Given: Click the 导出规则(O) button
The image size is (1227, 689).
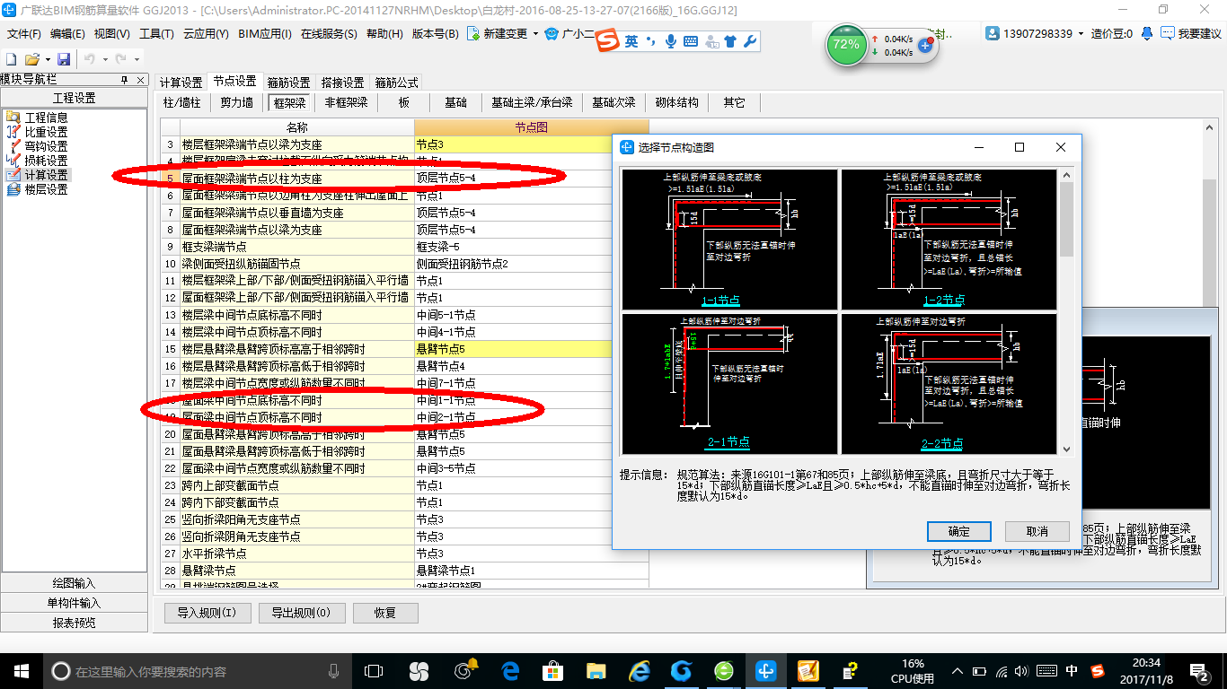Looking at the screenshot, I should tap(301, 614).
